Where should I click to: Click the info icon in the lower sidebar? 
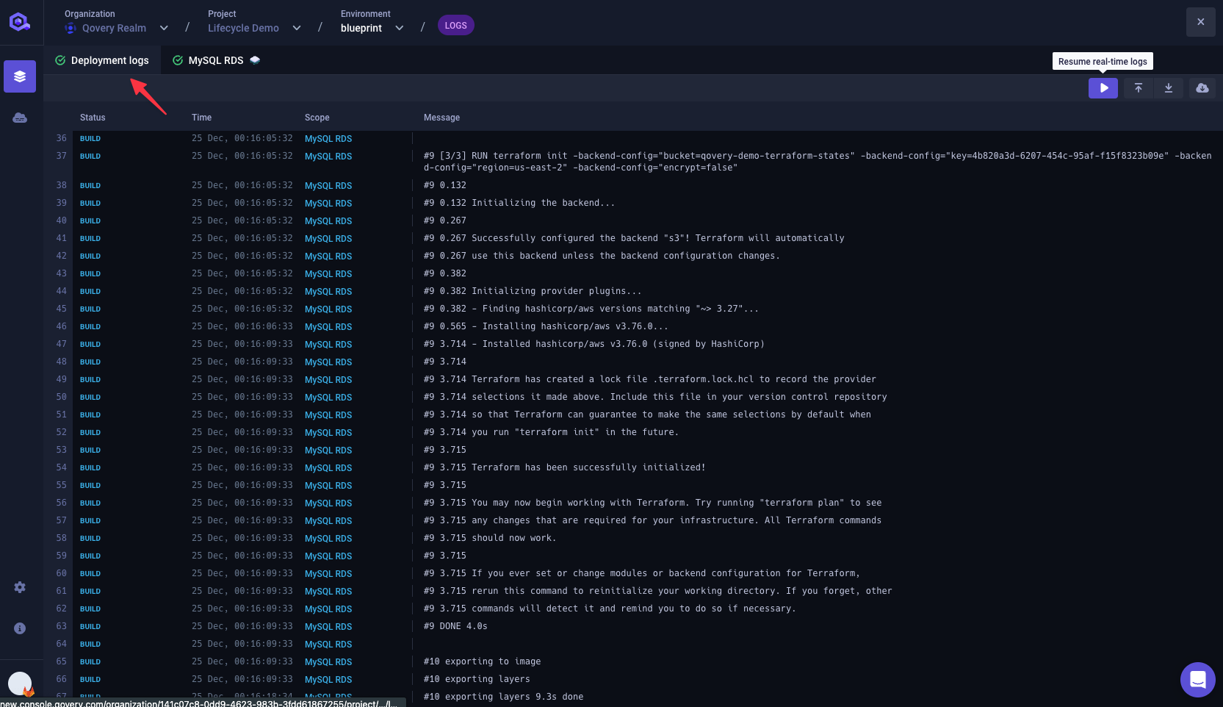click(20, 628)
